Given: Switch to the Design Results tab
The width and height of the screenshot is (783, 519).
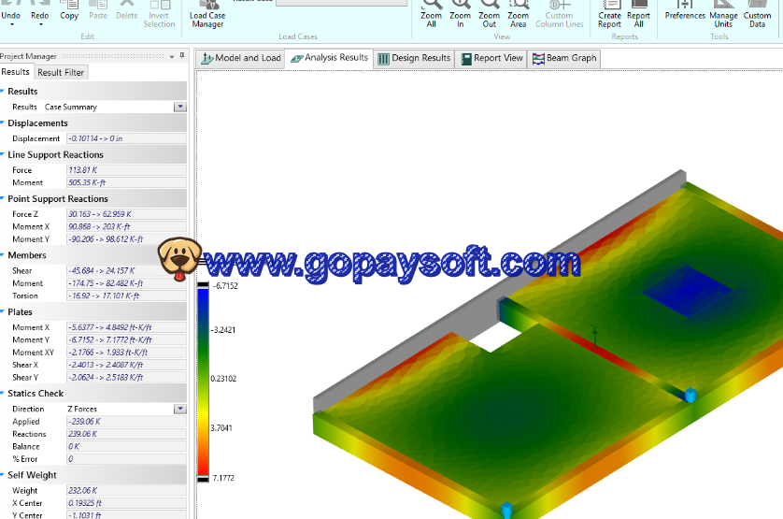Looking at the screenshot, I should click(413, 58).
